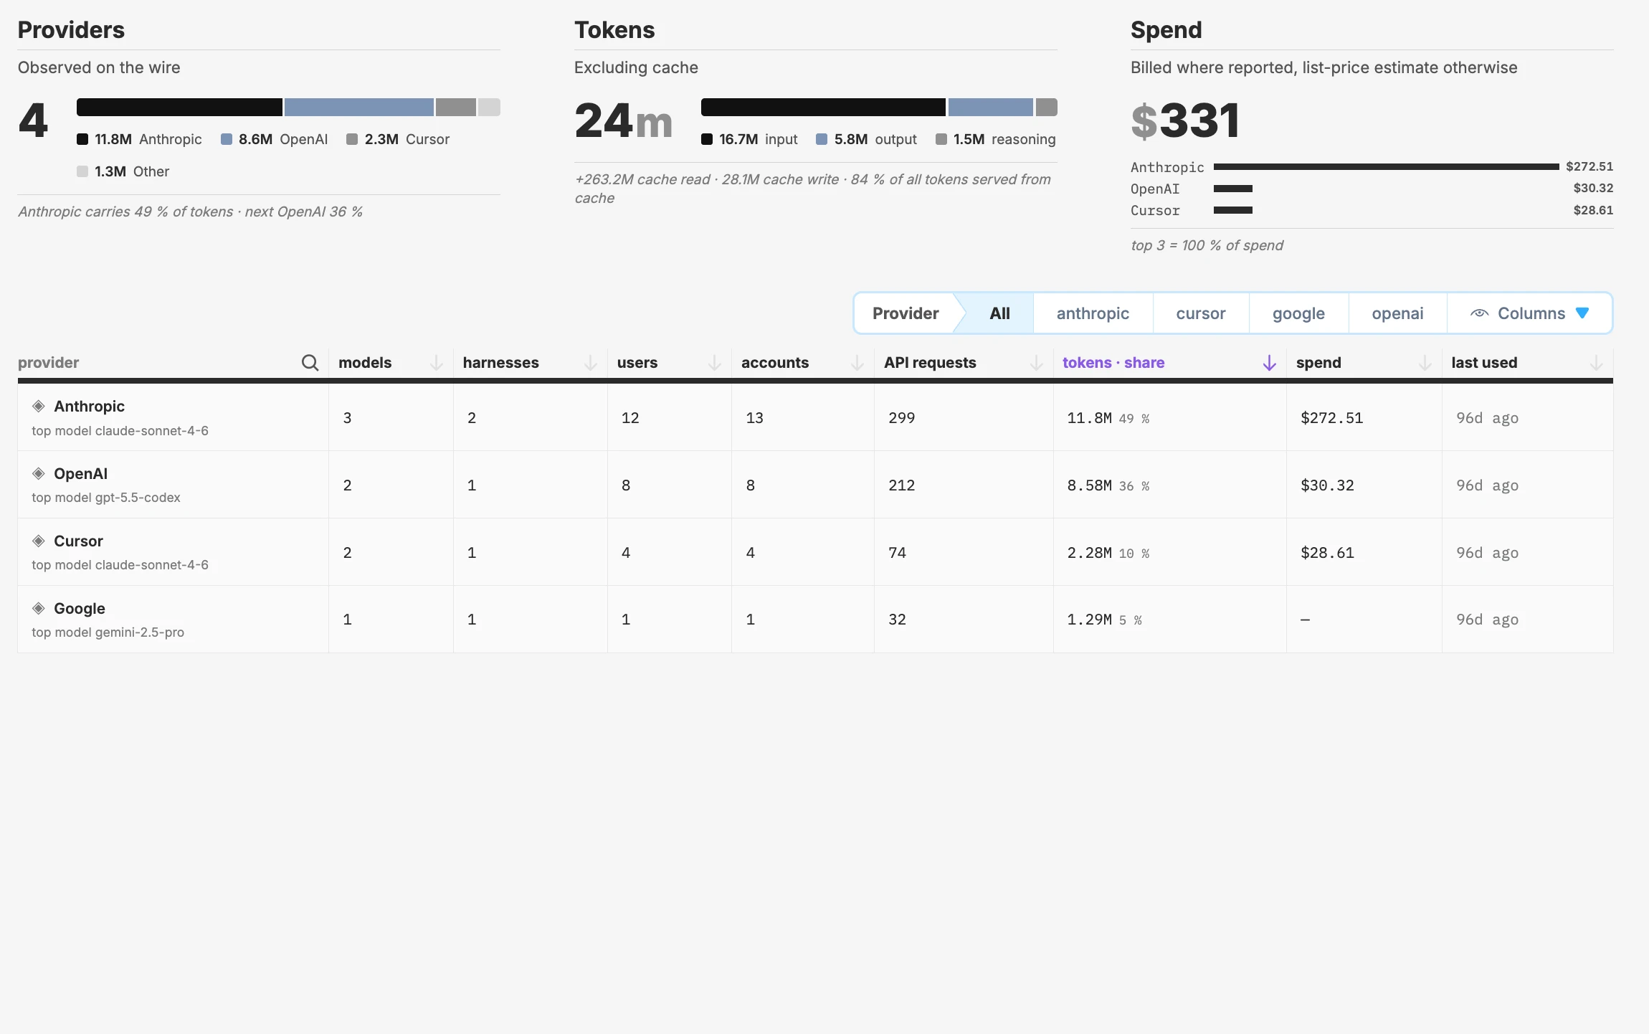1649x1034 pixels.
Task: Filter table by cursor tab
Action: tap(1201, 313)
